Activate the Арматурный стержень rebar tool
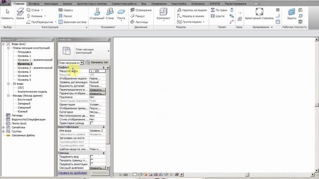Viewport: 319px width, 179px height. [259, 14]
